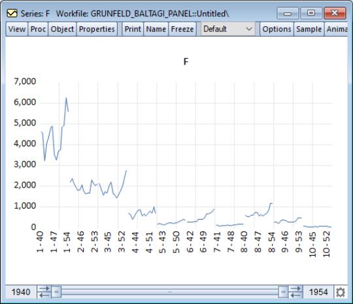This screenshot has width=353, height=304.
Task: Click the left slider handle near 1940
Action: (x=56, y=292)
